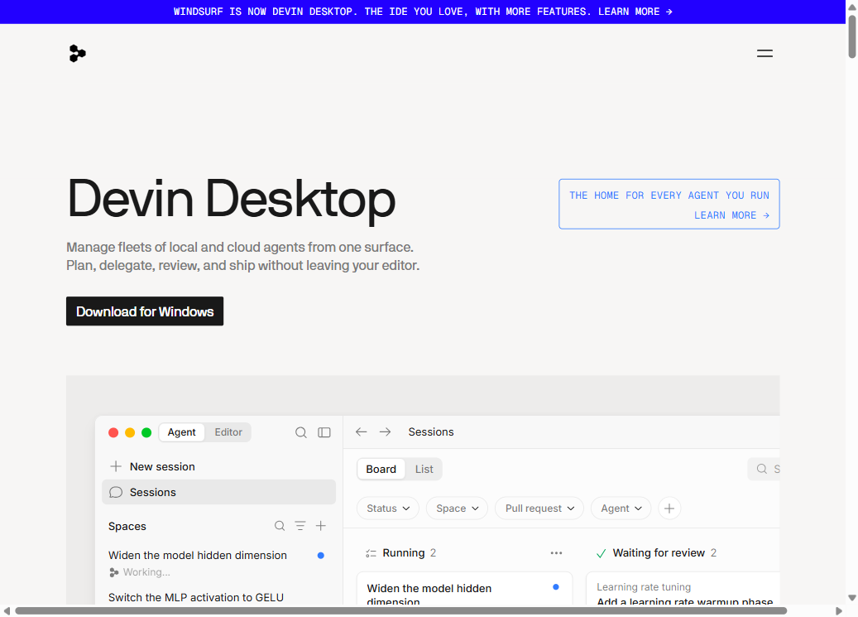Click the scroll right arrow

[x=839, y=610]
